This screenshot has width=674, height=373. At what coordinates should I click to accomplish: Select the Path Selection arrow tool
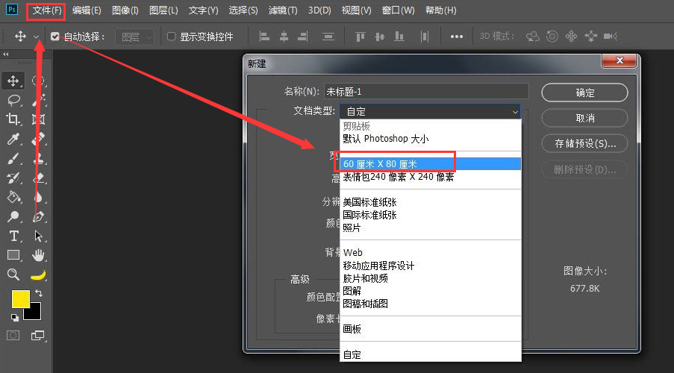[x=38, y=236]
